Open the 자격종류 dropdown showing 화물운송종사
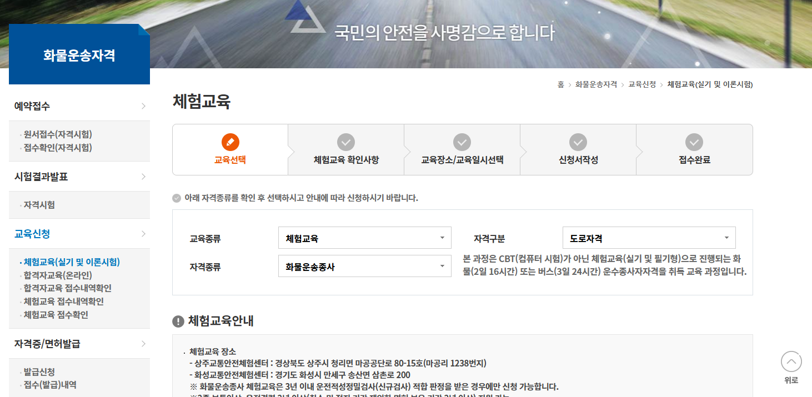The height and width of the screenshot is (397, 812). [365, 266]
